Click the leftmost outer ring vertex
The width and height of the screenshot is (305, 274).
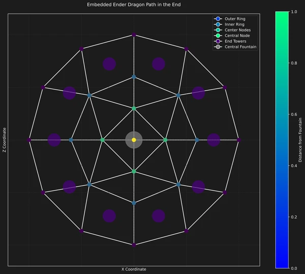pos(29,140)
